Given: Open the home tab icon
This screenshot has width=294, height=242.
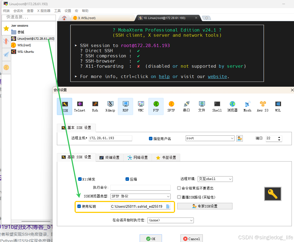Looking at the screenshot, I should (x=64, y=18).
